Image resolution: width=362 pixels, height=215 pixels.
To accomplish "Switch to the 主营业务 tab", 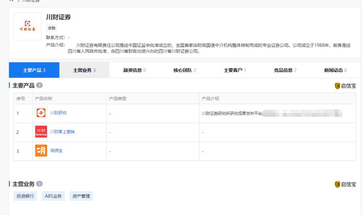I will [84, 70].
